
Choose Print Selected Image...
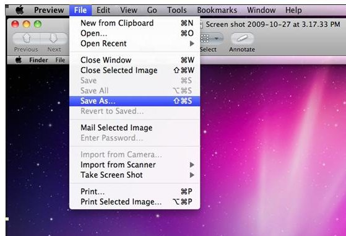coord(134,201)
